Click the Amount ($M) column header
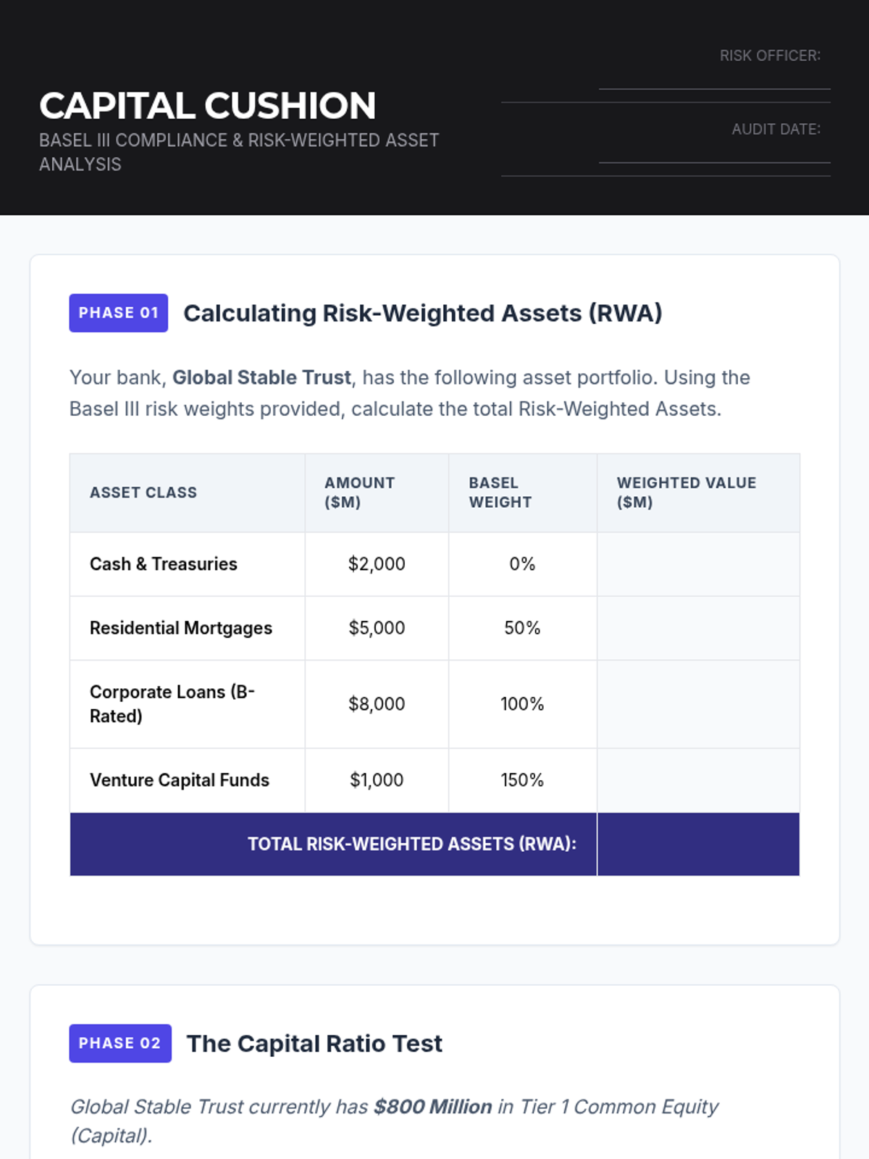 pyautogui.click(x=360, y=493)
